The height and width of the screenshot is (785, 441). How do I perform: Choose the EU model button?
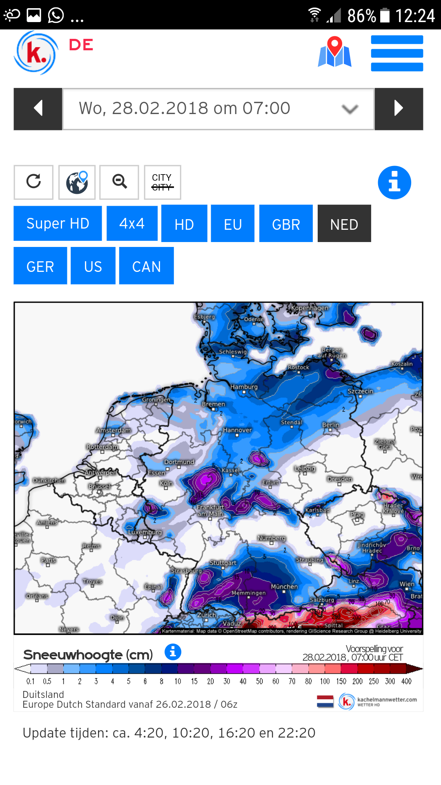click(233, 224)
